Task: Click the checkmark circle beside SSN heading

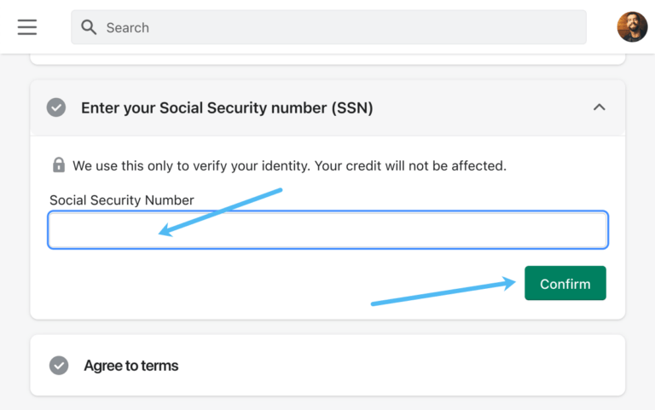Action: pos(56,108)
